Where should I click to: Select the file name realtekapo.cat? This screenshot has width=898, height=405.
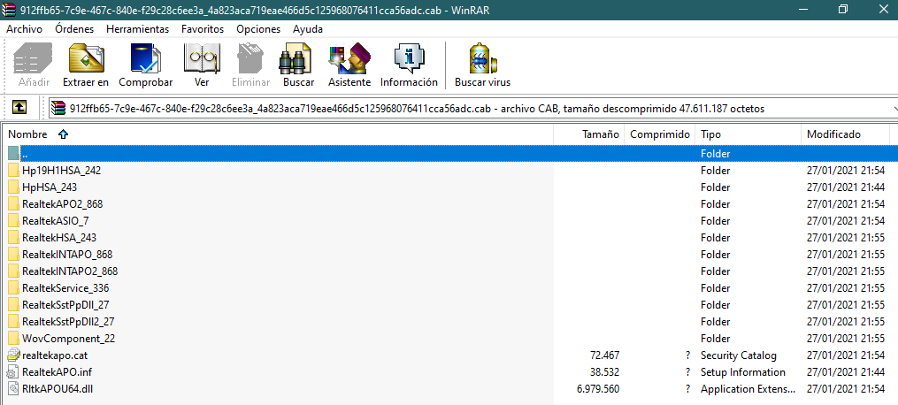(x=55, y=355)
